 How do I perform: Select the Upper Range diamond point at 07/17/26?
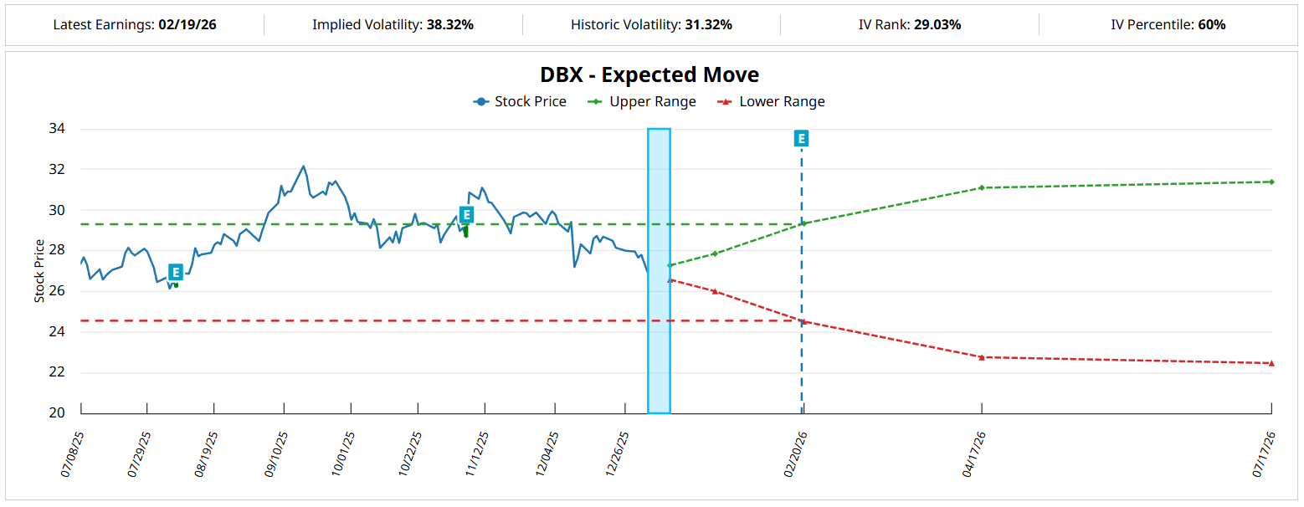1271,182
